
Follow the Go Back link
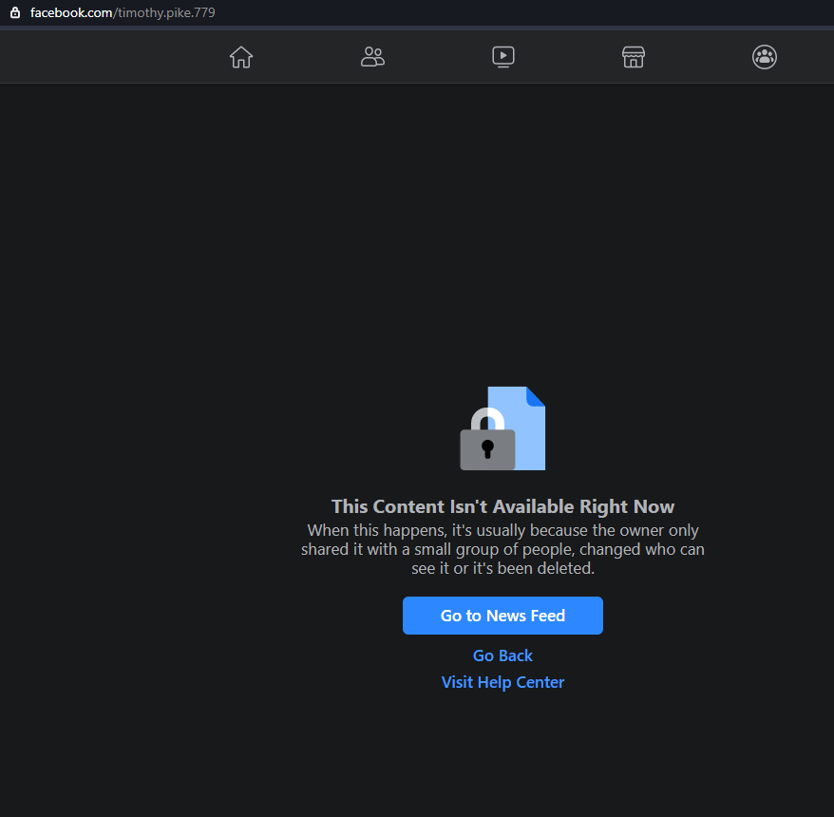(502, 655)
